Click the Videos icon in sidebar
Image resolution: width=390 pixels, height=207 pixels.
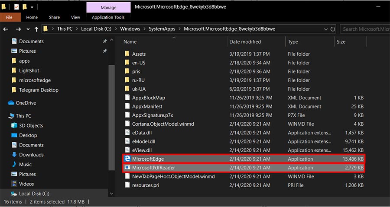[14, 184]
